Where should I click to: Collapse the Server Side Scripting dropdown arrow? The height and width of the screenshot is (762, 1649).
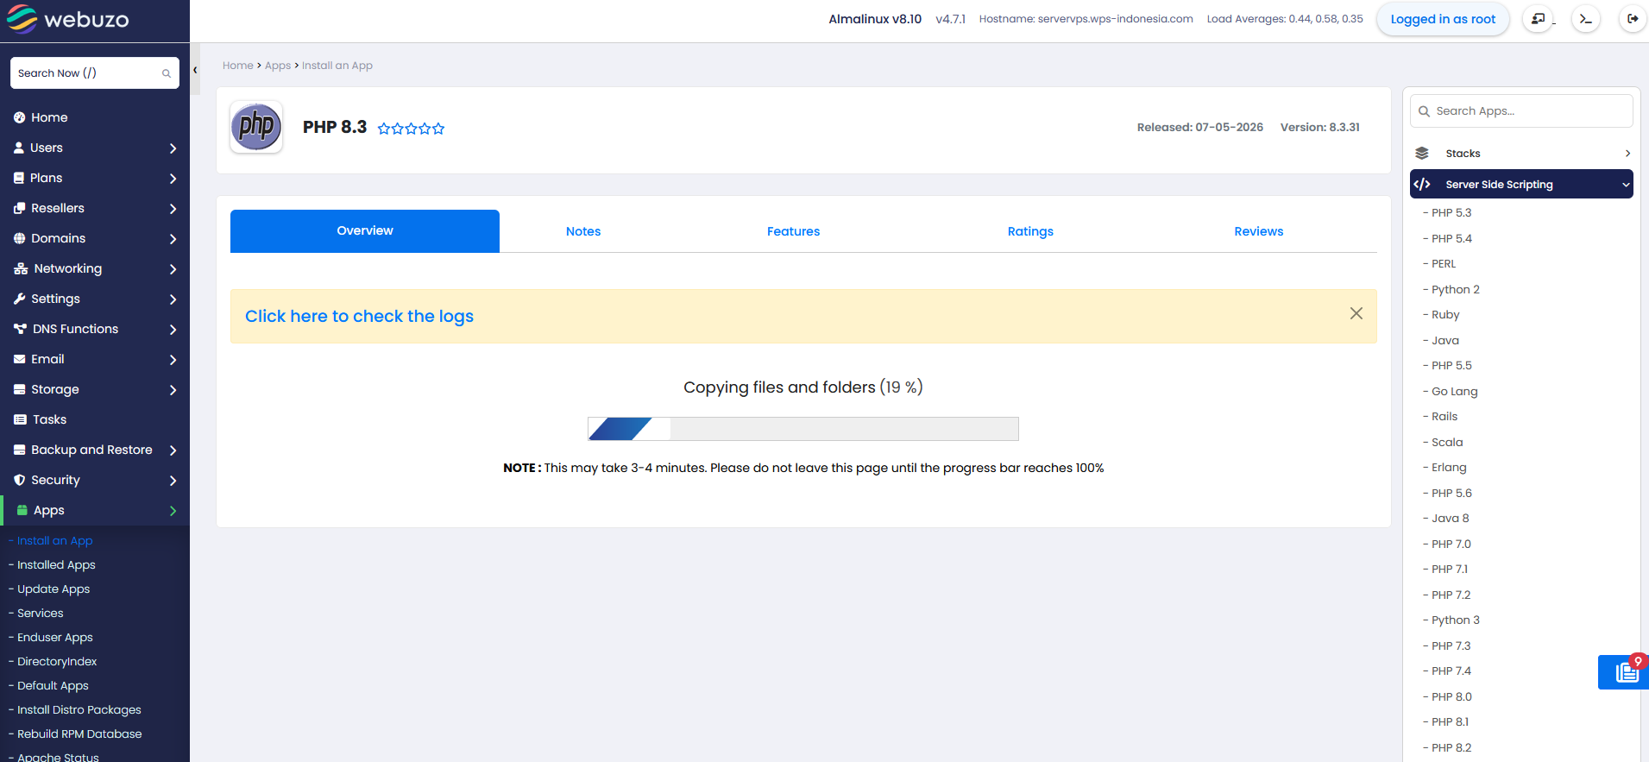[x=1626, y=185]
